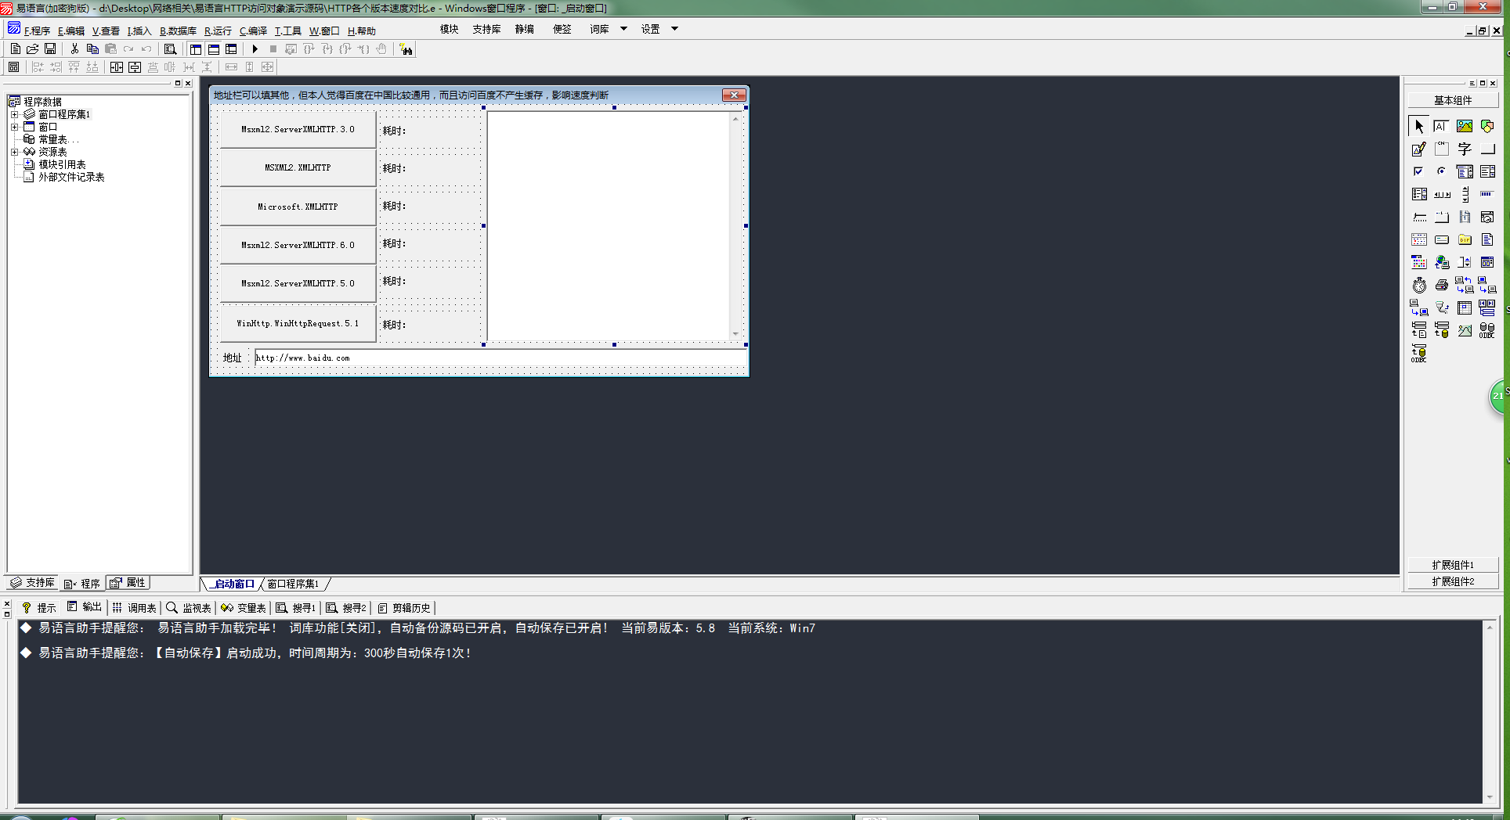Select the pointer arrow in the component palette
The width and height of the screenshot is (1510, 820).
[1419, 126]
